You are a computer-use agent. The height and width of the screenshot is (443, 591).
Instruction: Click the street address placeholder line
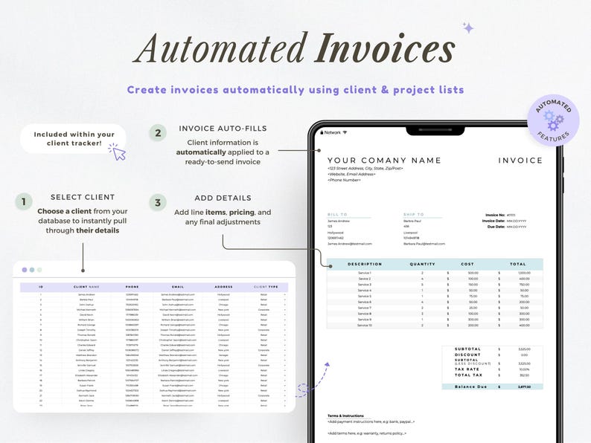[x=365, y=169]
